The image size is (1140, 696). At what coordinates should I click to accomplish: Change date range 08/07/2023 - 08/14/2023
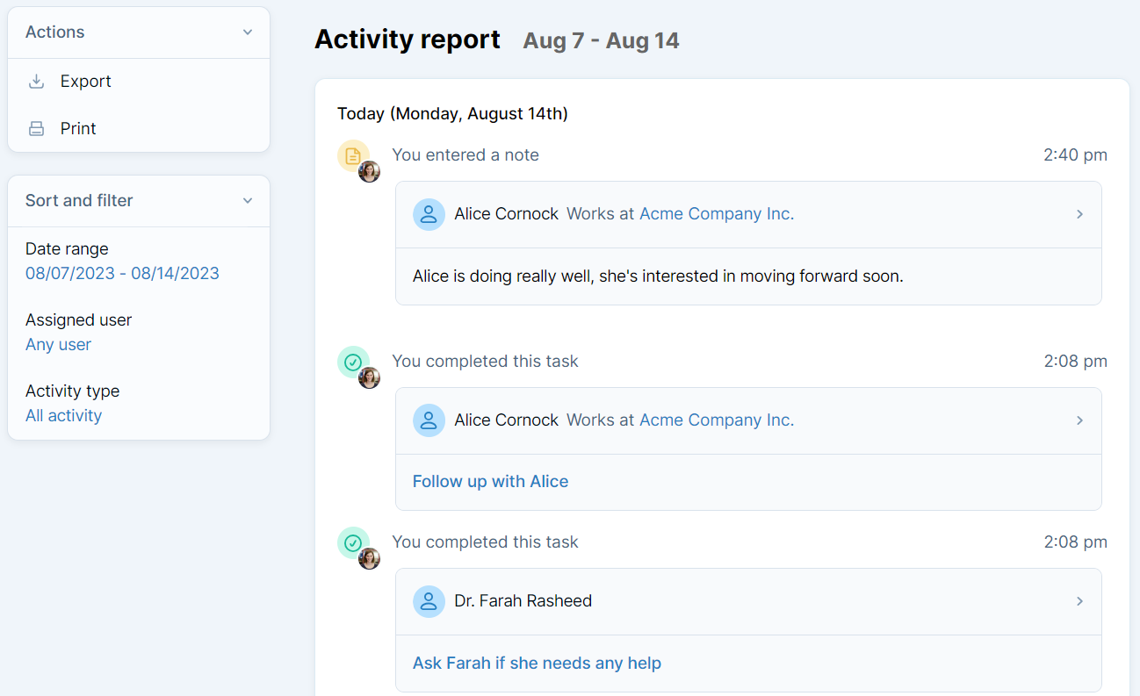pyautogui.click(x=122, y=273)
